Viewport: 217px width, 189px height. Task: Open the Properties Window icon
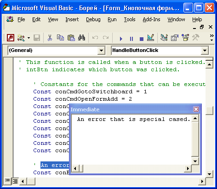pos(175,38)
